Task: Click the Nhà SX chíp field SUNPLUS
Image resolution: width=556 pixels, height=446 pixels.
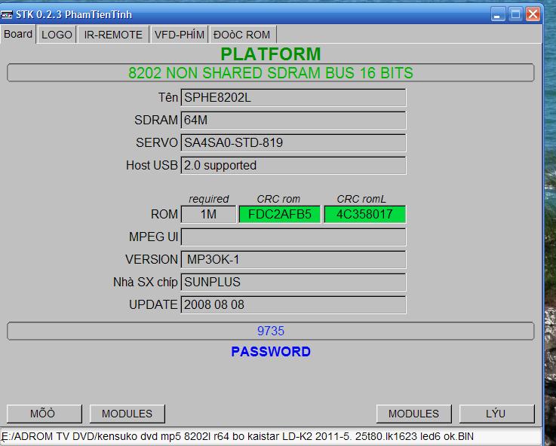Action: point(293,282)
